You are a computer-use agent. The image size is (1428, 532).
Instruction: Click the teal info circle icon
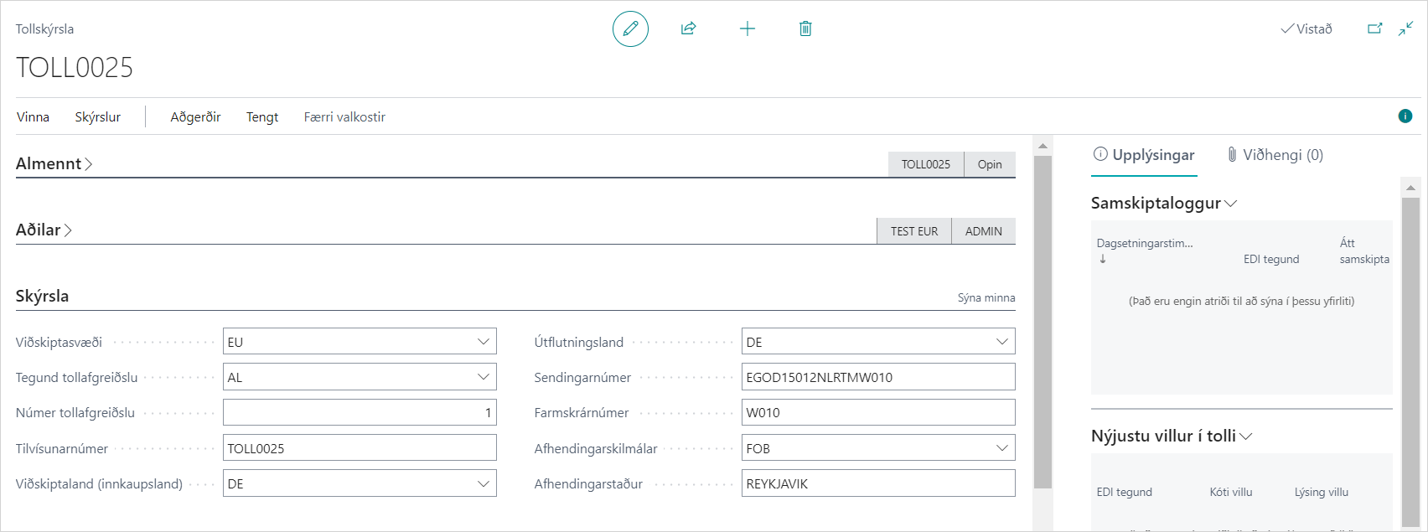pyautogui.click(x=1405, y=116)
